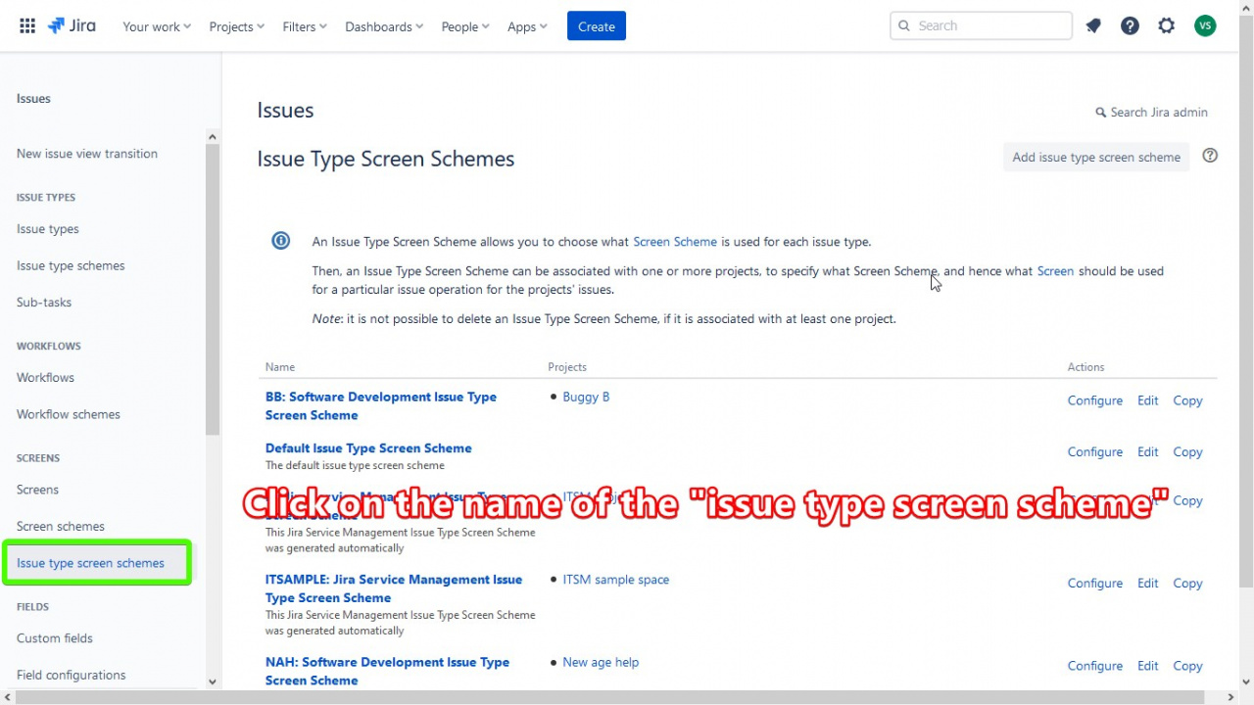
Task: Click the sidebar vertical scrollbar thumb
Action: pyautogui.click(x=213, y=290)
